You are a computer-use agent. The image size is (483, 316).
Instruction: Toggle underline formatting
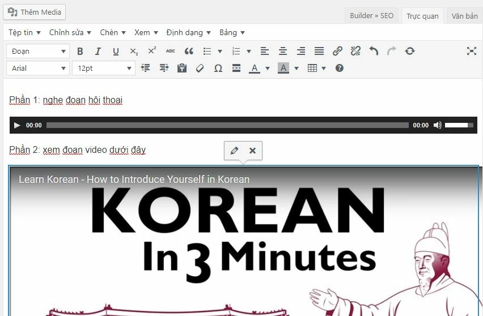tap(116, 51)
